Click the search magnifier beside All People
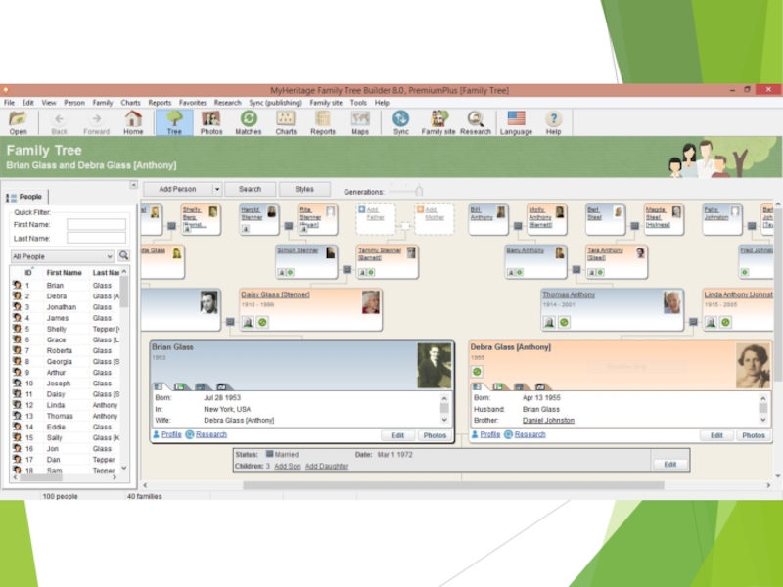Image resolution: width=783 pixels, height=587 pixels. tap(123, 256)
